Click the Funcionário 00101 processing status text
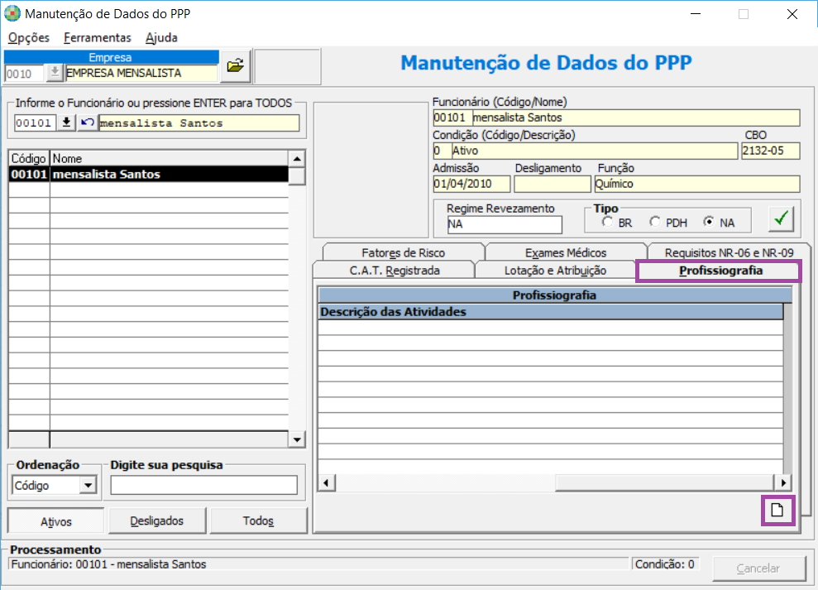The image size is (818, 590). [108, 564]
